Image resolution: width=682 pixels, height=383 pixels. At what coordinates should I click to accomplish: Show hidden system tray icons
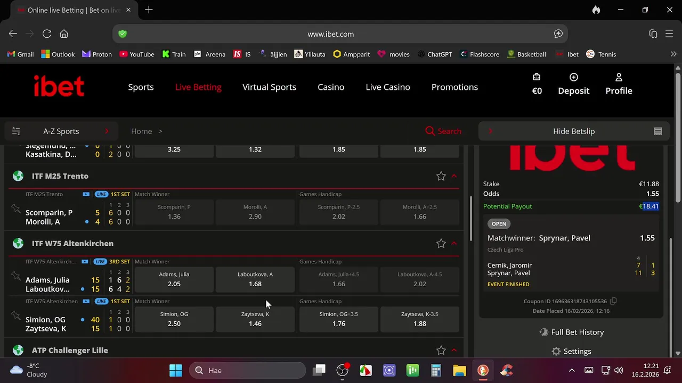coord(572,370)
